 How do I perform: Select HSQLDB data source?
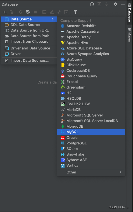(x=91, y=98)
